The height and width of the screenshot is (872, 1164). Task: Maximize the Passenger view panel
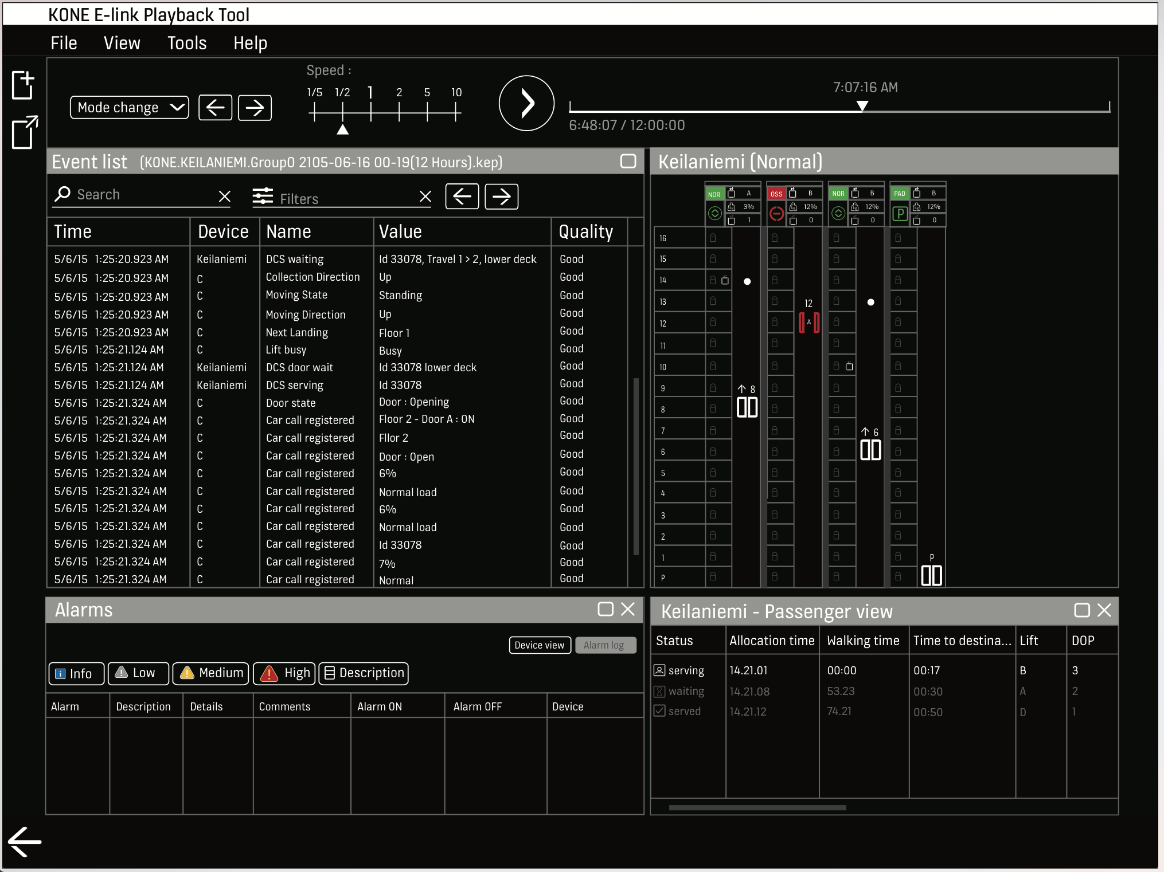point(1081,610)
